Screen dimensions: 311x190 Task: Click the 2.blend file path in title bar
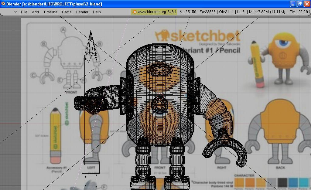tap(62, 4)
